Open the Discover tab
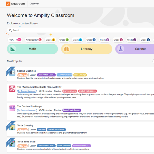154x154 pixels. 34,4
